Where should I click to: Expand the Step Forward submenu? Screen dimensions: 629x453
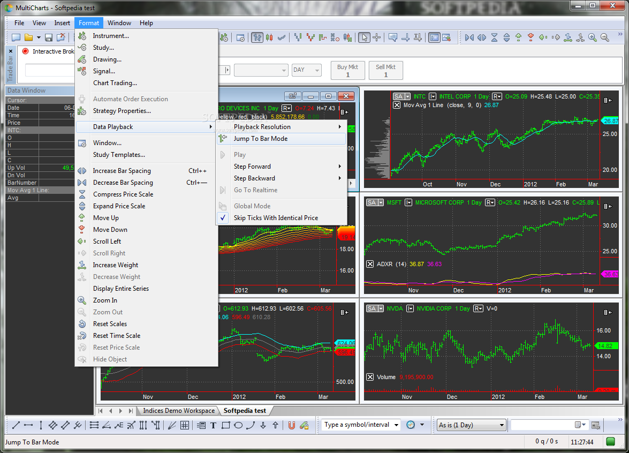pos(282,167)
